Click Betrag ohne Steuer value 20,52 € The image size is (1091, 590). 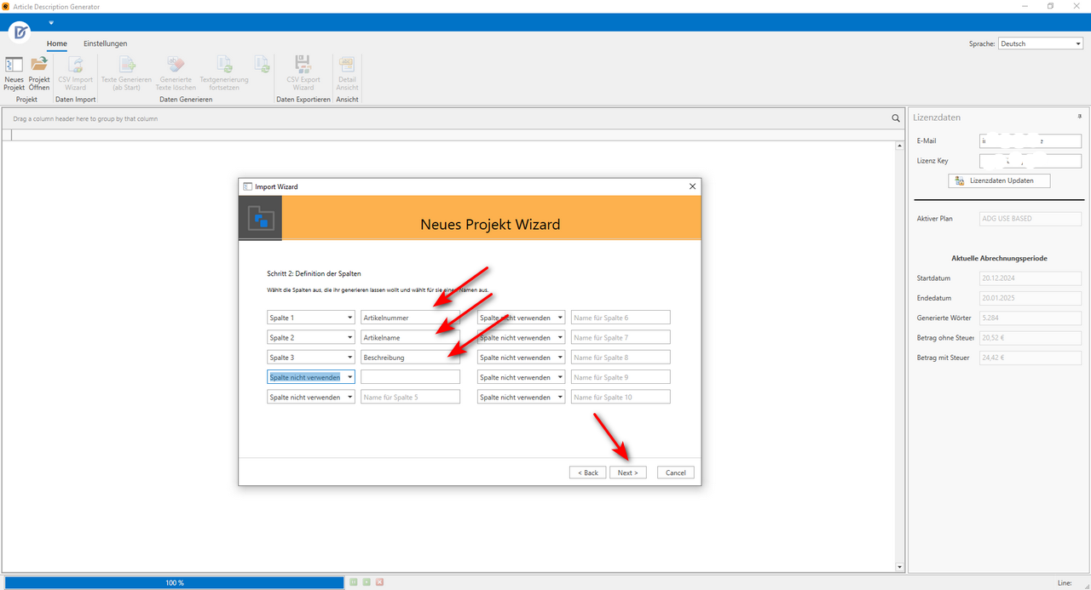point(1030,338)
